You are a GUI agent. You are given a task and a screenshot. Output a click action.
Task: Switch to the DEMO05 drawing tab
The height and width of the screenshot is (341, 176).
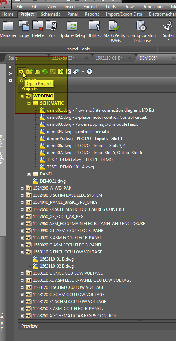click(x=148, y=58)
